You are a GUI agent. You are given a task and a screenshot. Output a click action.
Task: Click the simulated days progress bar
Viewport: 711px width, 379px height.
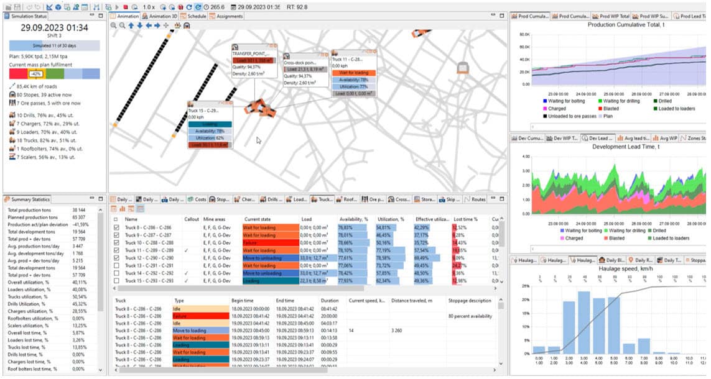tap(54, 46)
